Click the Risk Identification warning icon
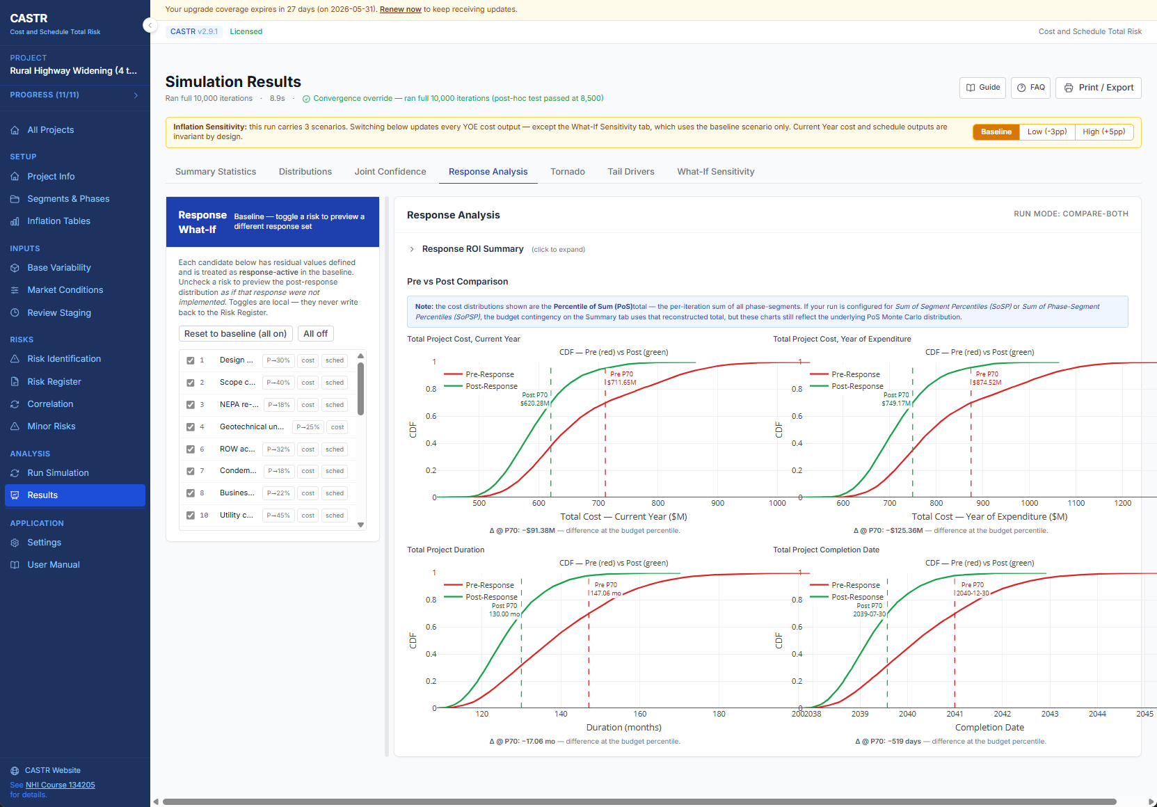 pos(15,359)
